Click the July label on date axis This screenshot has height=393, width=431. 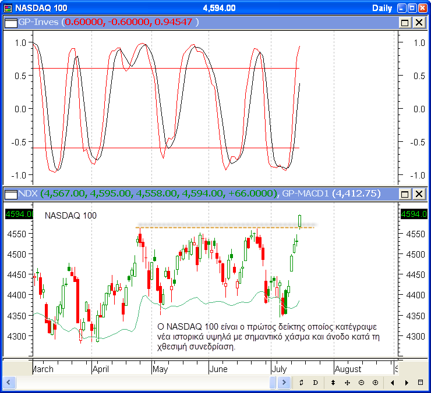pyautogui.click(x=279, y=369)
